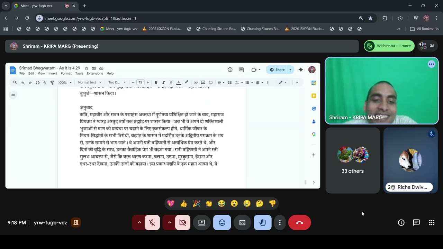Open the Extensions menu
443x249 pixels.
click(x=95, y=73)
